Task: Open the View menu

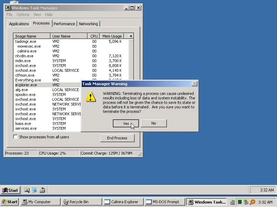Action: (x=37, y=14)
